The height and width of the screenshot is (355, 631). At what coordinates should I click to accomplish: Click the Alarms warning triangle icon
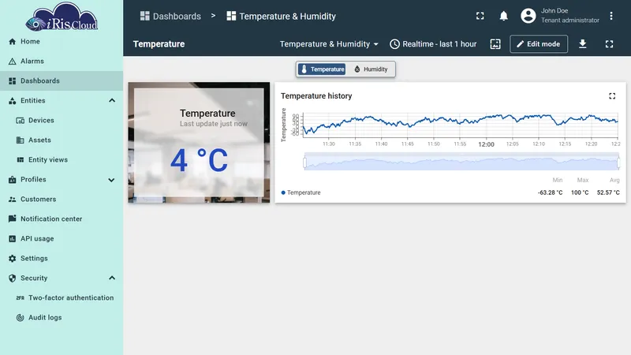(x=13, y=62)
